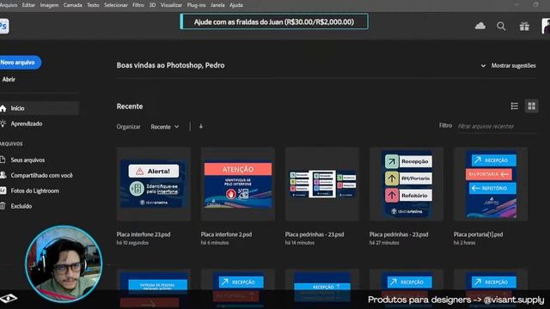Click file name Placa interfone 23.psd
The image size is (550, 309).
144,234
